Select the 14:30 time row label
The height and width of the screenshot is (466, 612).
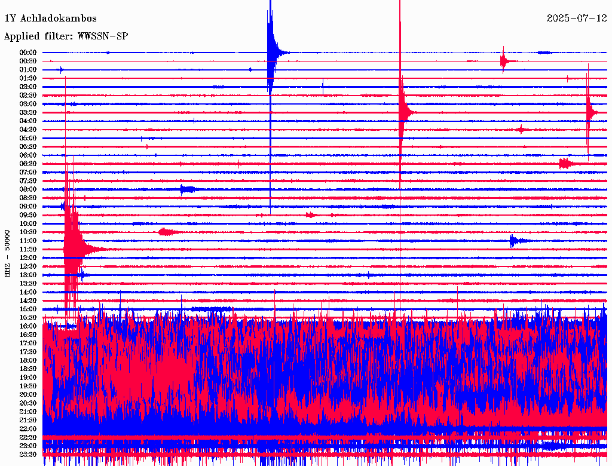pyautogui.click(x=28, y=301)
